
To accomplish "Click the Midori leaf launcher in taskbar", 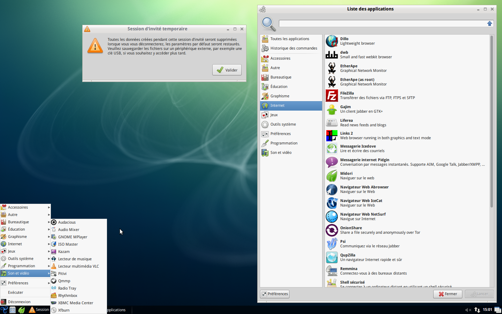I will pos(22,310).
